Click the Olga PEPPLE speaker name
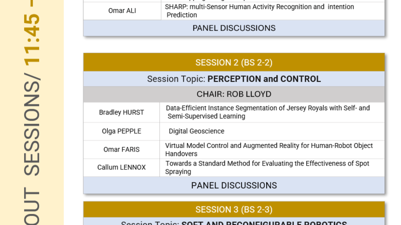 coord(121,131)
